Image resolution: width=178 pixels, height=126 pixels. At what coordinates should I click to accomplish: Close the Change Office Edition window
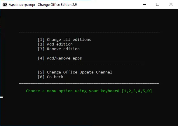click(x=171, y=4)
